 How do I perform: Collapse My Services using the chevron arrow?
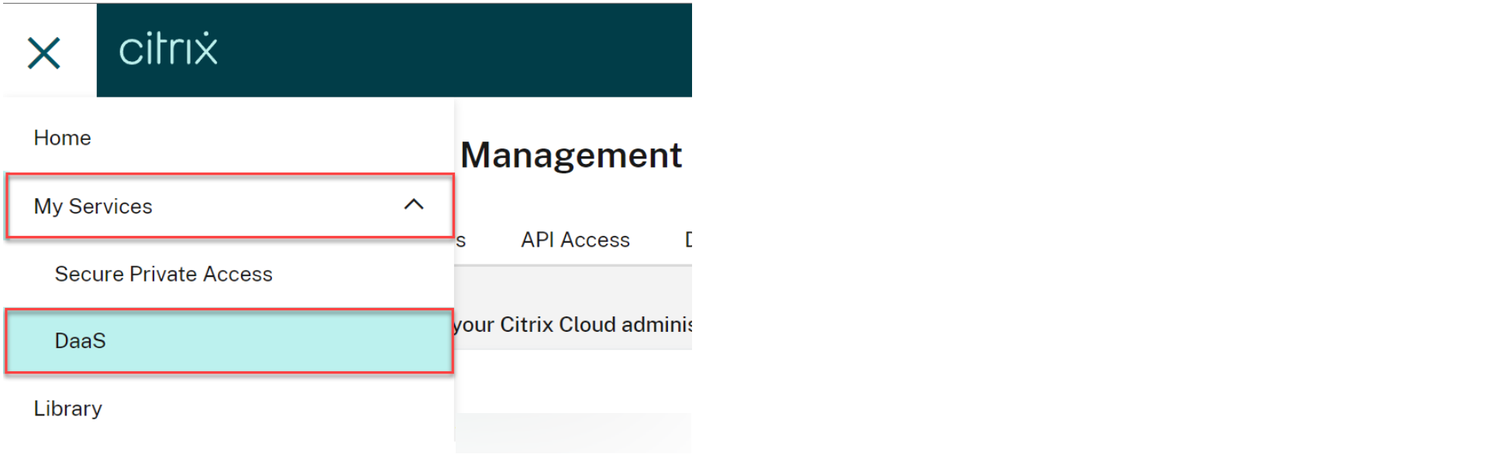point(414,205)
